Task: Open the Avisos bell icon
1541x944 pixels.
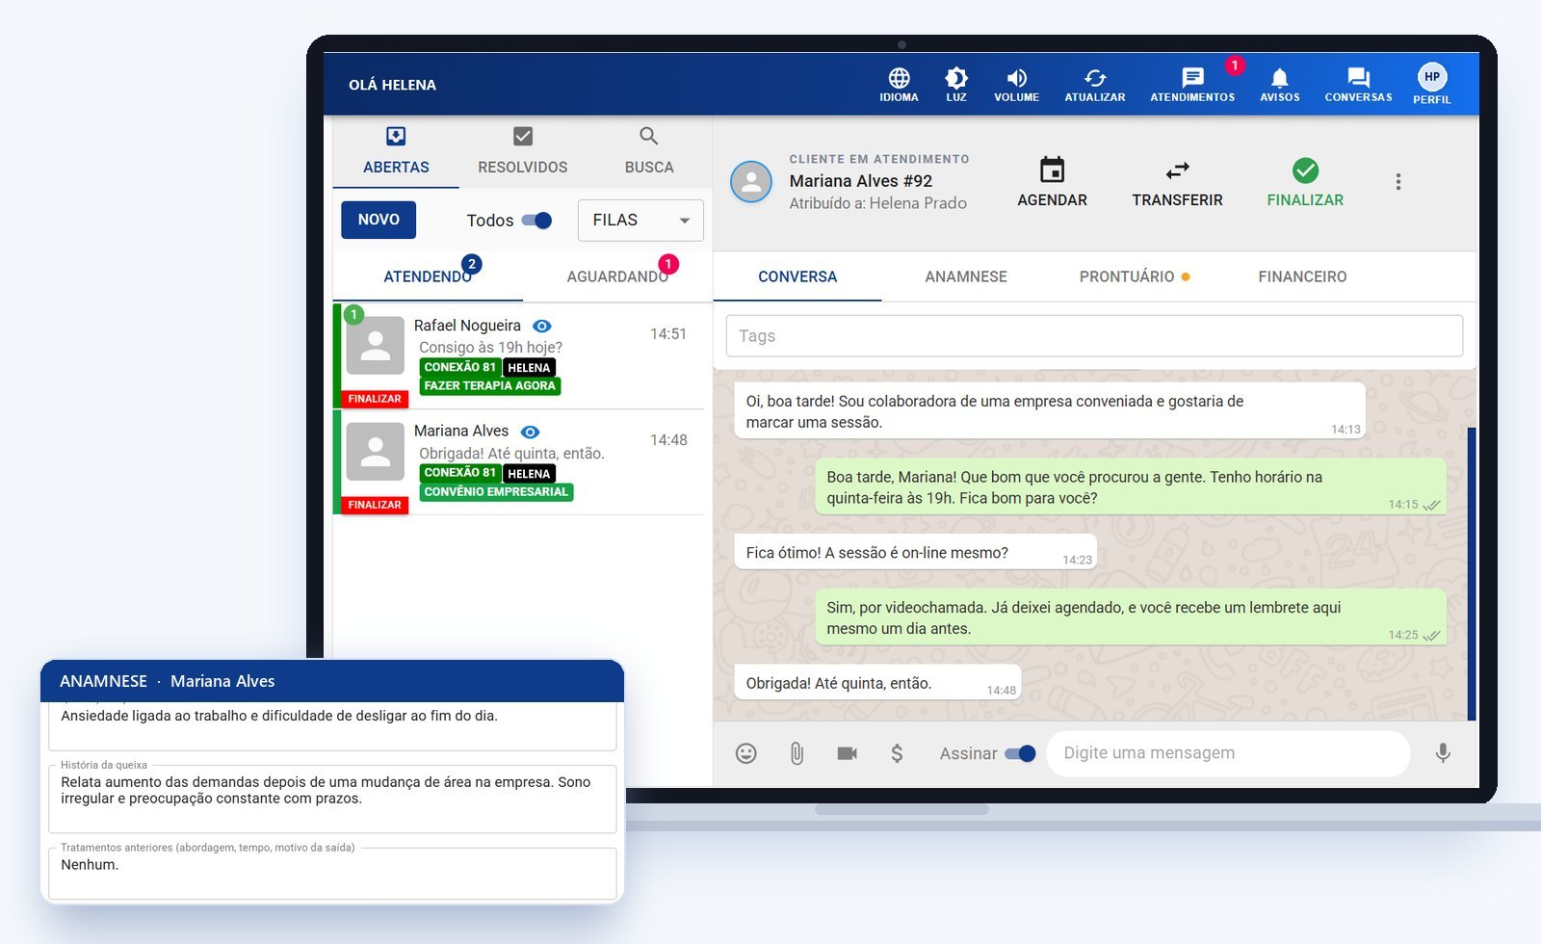Action: coord(1280,85)
